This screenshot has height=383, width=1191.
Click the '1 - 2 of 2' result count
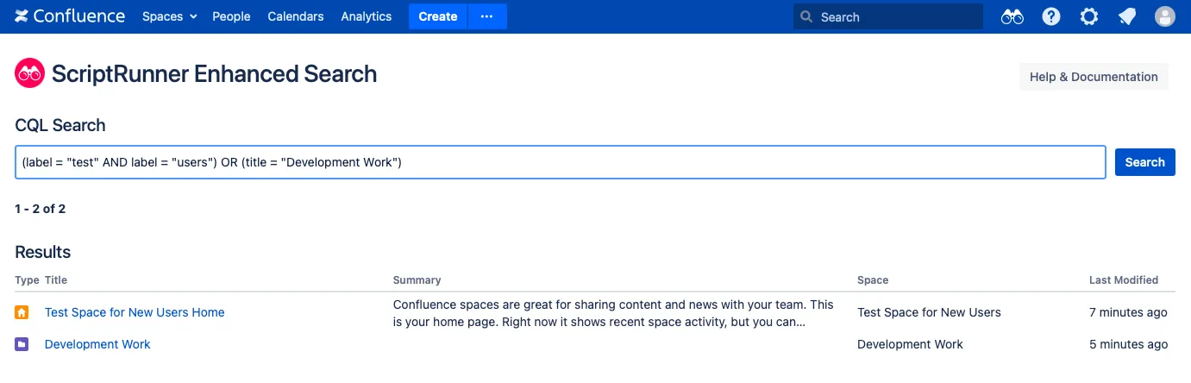click(41, 209)
